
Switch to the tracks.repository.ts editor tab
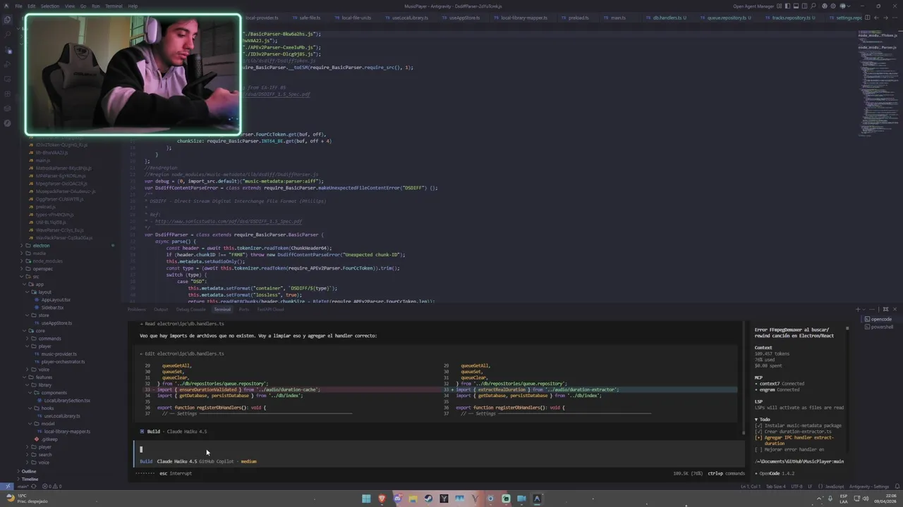(x=790, y=18)
